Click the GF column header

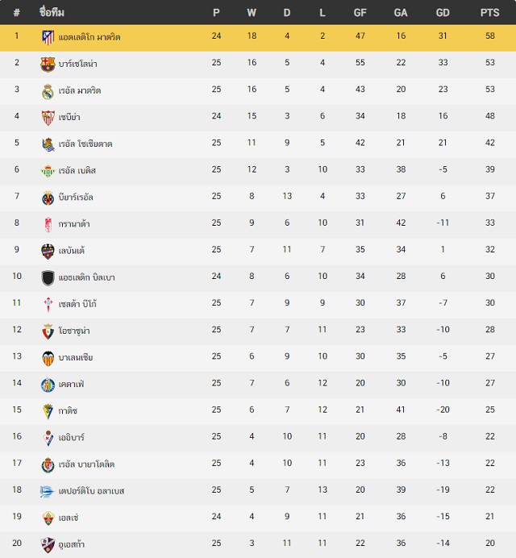coord(360,13)
